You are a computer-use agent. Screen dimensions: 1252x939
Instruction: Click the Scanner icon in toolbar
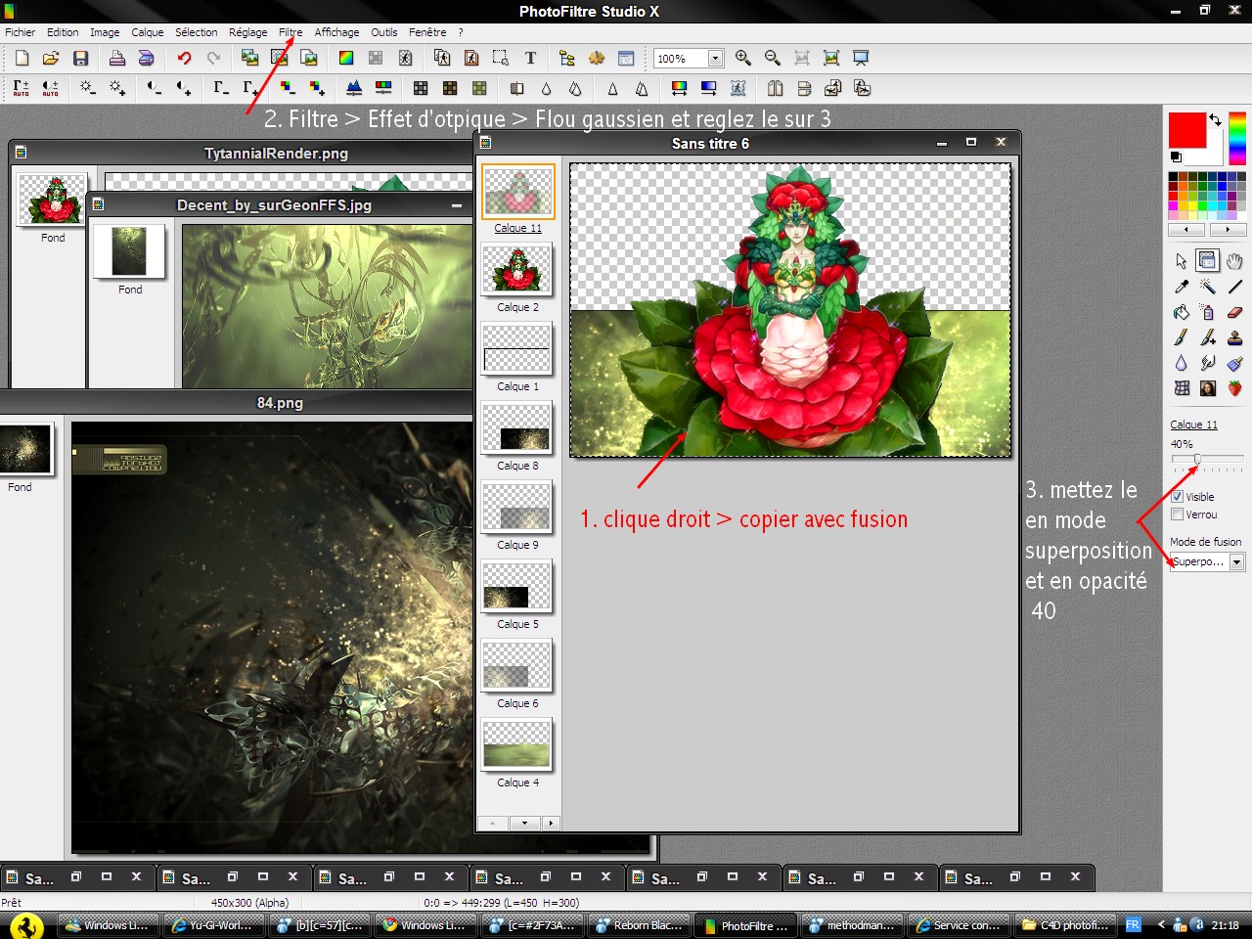tap(146, 58)
